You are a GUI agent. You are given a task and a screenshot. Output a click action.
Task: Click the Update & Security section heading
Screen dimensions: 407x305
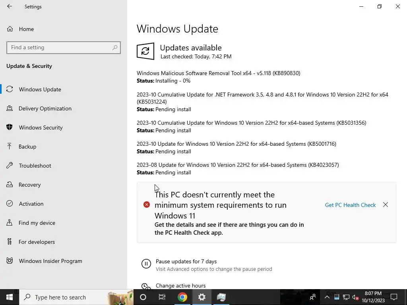pos(29,66)
